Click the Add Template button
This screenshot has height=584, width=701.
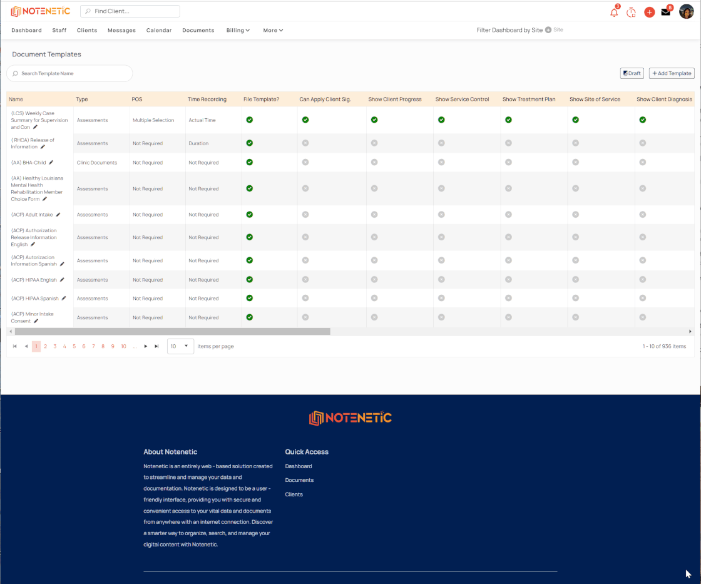pos(672,73)
